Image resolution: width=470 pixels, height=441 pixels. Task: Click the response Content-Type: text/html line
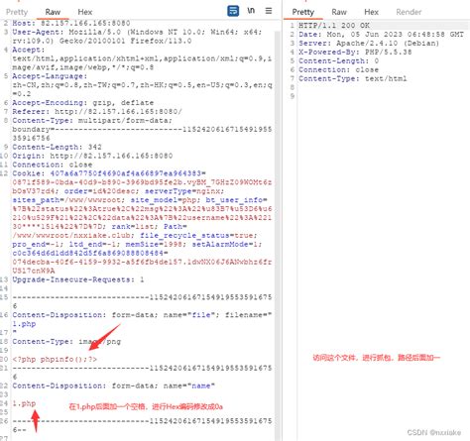[353, 78]
